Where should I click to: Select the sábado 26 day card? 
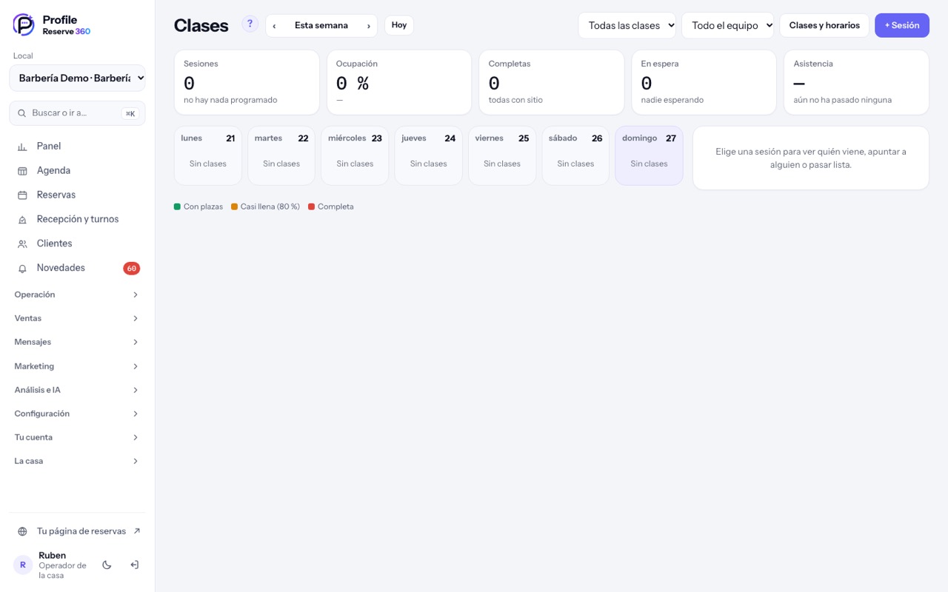(x=575, y=155)
